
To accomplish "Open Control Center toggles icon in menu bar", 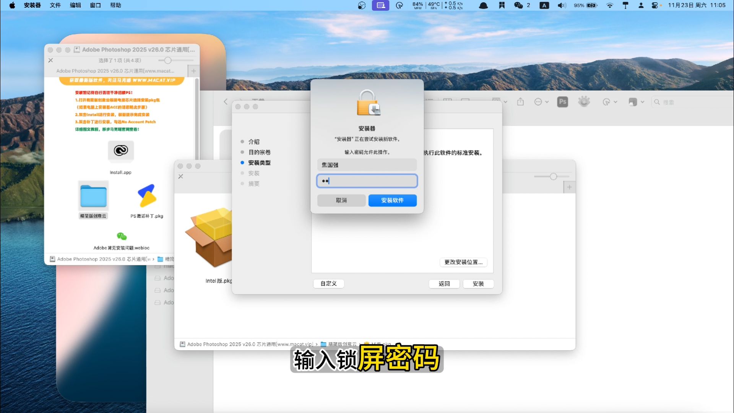I will point(655,5).
